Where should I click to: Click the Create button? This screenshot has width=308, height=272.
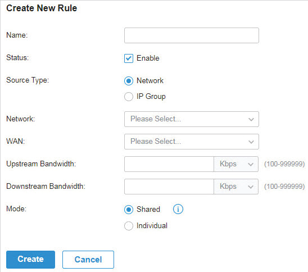pyautogui.click(x=31, y=260)
